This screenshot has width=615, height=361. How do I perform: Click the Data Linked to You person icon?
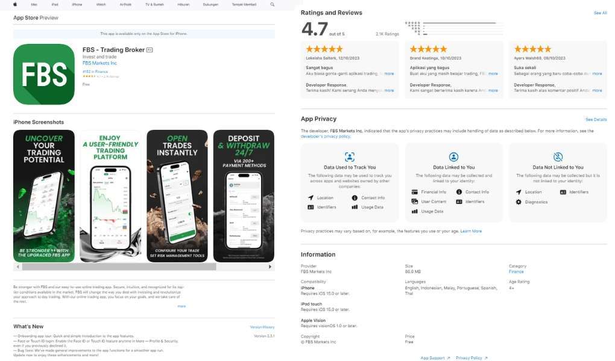pos(453,157)
